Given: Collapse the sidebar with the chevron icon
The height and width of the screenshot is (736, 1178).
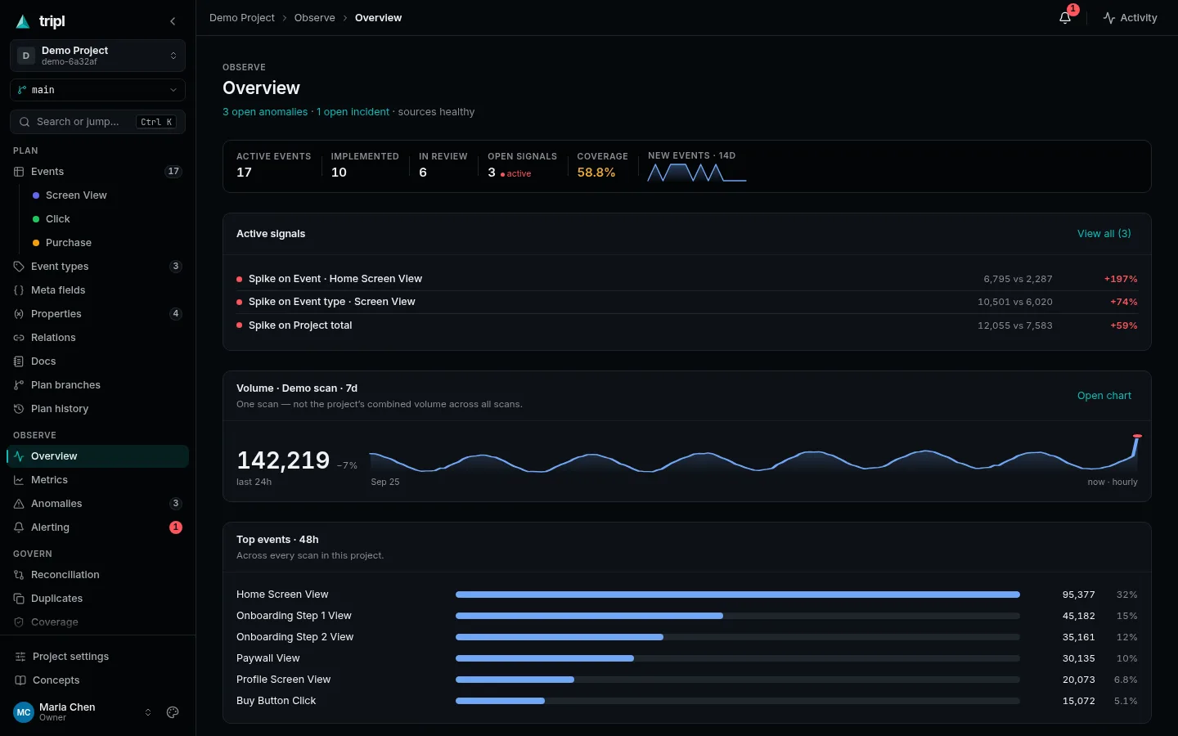Looking at the screenshot, I should (x=173, y=21).
